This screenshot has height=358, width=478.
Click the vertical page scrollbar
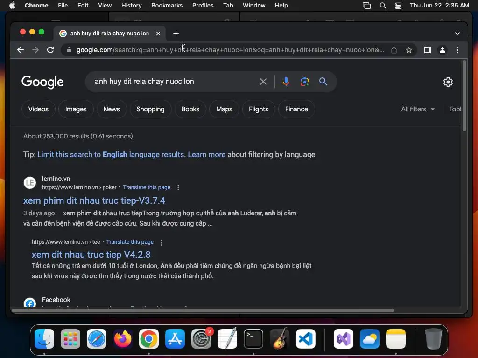pyautogui.click(x=464, y=96)
